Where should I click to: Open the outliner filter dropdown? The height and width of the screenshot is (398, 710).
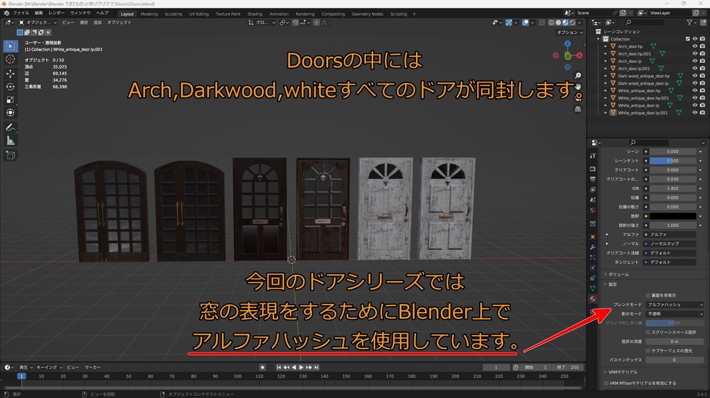click(692, 23)
